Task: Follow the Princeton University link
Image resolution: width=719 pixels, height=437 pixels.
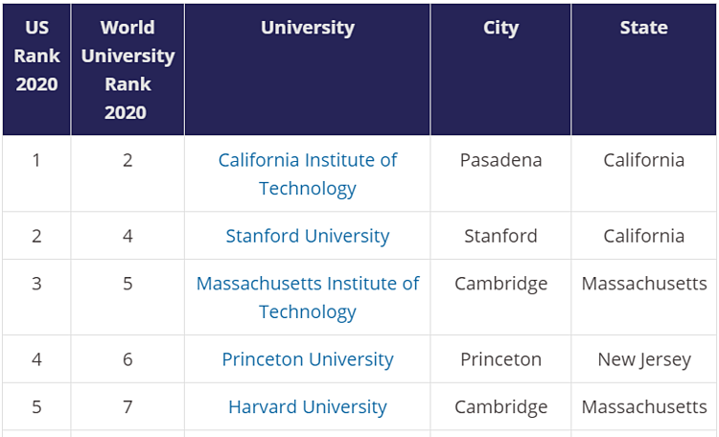Action: pos(307,359)
